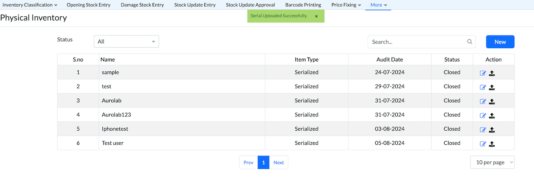This screenshot has width=534, height=186.
Task: Open the More menu
Action: point(378,5)
